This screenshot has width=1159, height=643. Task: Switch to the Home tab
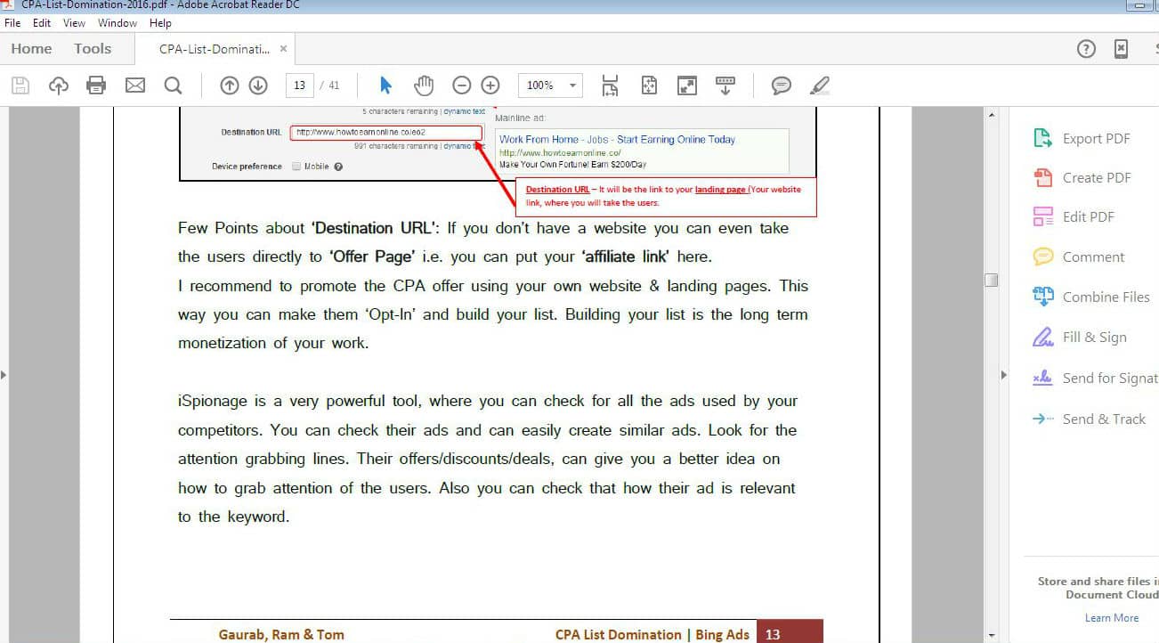[x=31, y=49]
